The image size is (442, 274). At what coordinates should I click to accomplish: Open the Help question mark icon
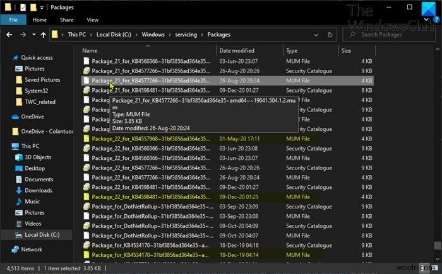[435, 20]
